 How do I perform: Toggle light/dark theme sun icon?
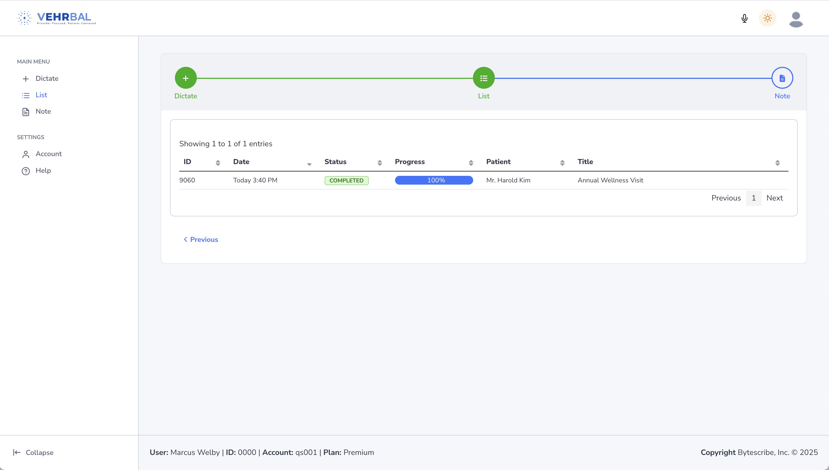(x=767, y=18)
